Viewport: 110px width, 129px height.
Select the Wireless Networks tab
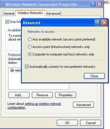point(30,13)
